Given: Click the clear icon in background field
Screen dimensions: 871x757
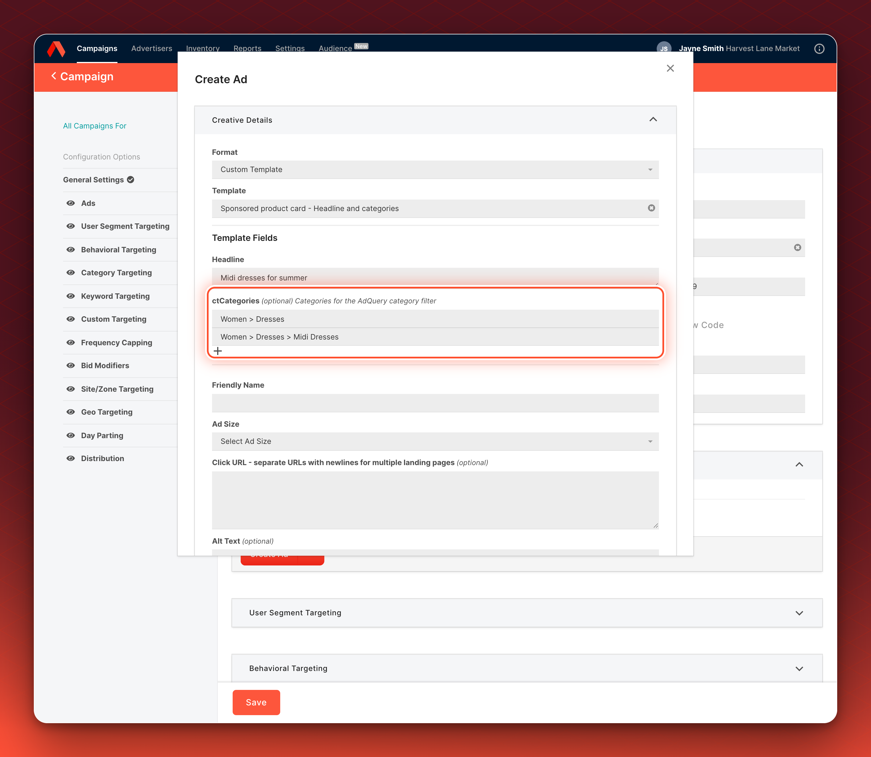Looking at the screenshot, I should click(797, 247).
